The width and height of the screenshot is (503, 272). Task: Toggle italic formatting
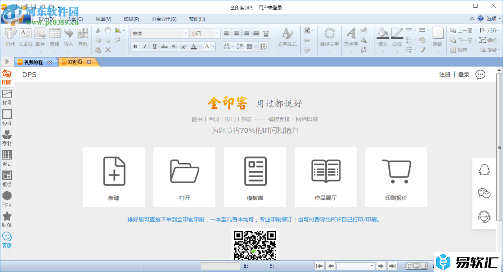[x=145, y=46]
